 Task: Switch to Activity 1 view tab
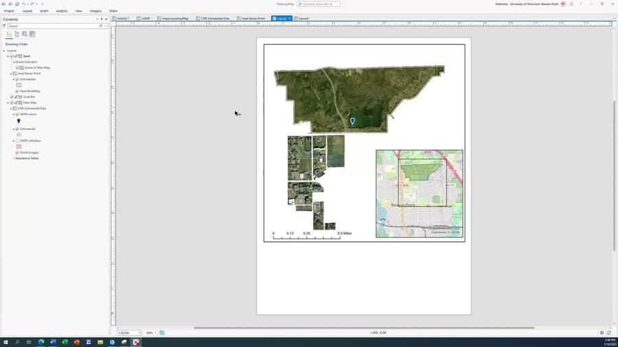pos(121,19)
